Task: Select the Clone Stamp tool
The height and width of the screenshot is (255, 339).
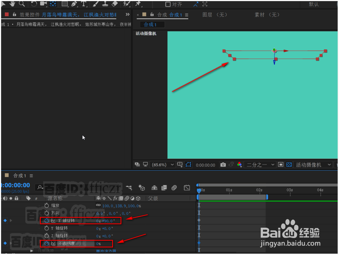Action: tap(105, 3)
